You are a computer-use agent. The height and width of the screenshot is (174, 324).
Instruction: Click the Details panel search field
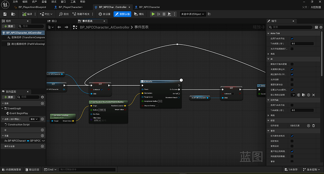[x=290, y=27]
